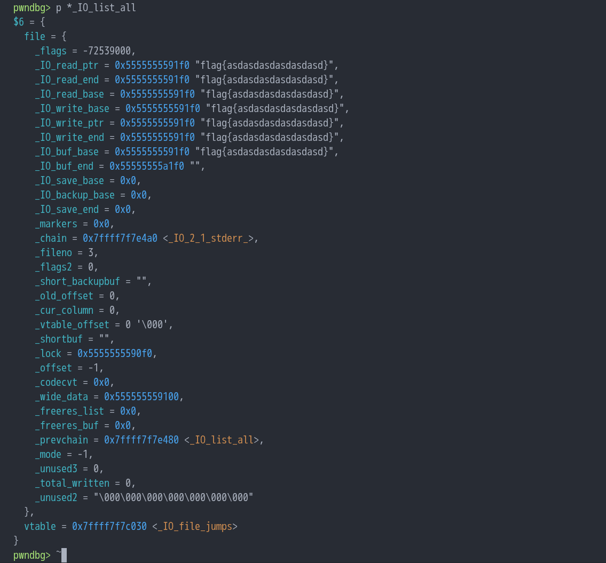Click the _IO_read_base field name
606x563 pixels.
tap(69, 94)
